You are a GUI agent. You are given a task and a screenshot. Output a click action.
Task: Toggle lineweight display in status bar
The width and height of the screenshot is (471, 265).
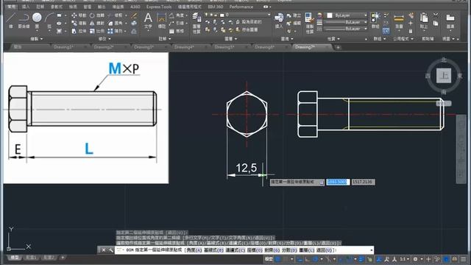[x=361, y=258]
